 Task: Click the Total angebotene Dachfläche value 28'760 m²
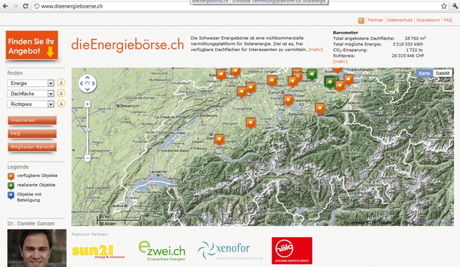click(415, 38)
